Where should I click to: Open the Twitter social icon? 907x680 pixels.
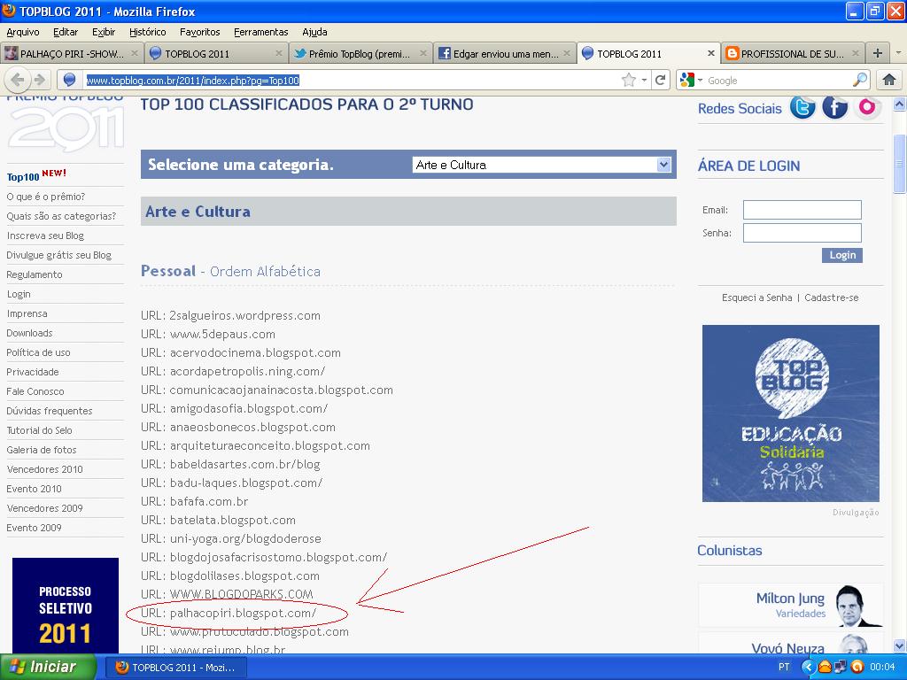(x=802, y=107)
